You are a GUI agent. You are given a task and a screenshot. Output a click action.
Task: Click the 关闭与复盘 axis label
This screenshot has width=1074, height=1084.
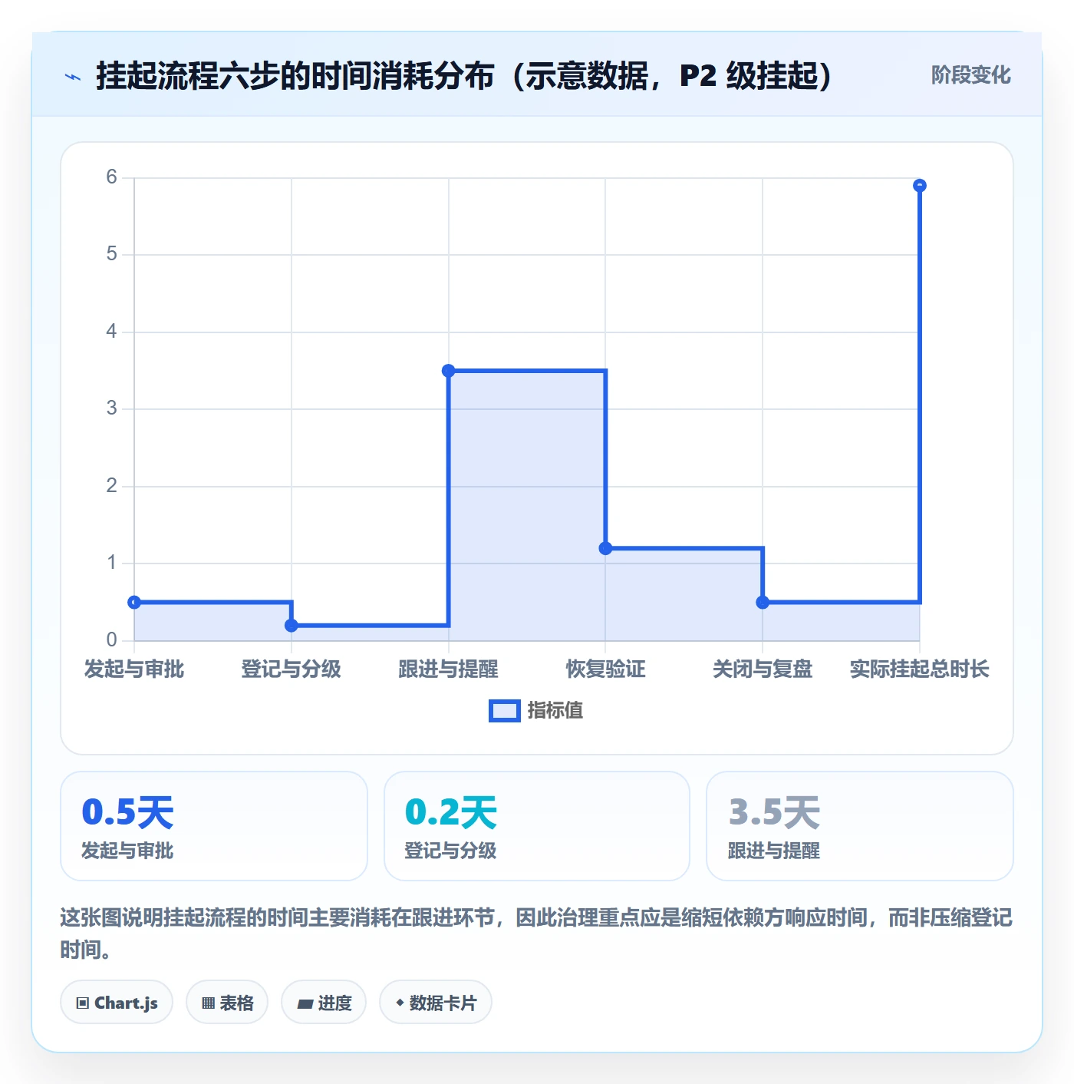[x=763, y=669]
